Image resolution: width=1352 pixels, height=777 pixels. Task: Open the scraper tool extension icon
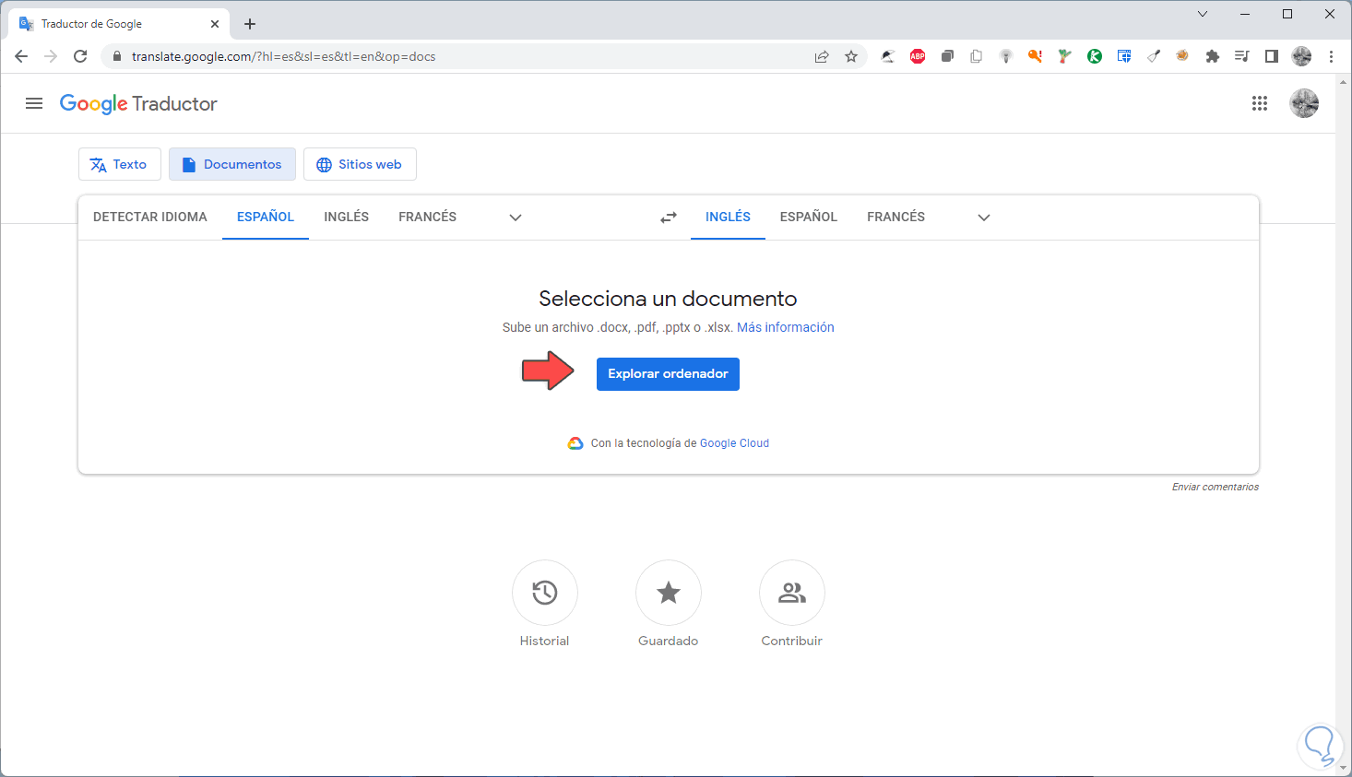pos(1154,56)
